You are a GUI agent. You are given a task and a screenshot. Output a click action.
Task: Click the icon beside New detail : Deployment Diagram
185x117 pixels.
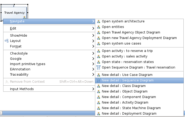(98, 114)
